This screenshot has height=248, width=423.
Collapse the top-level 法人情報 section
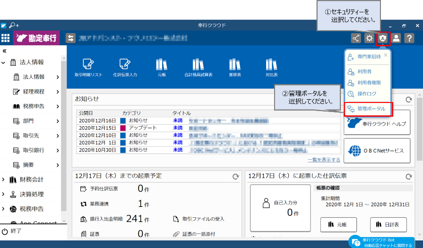[3, 62]
